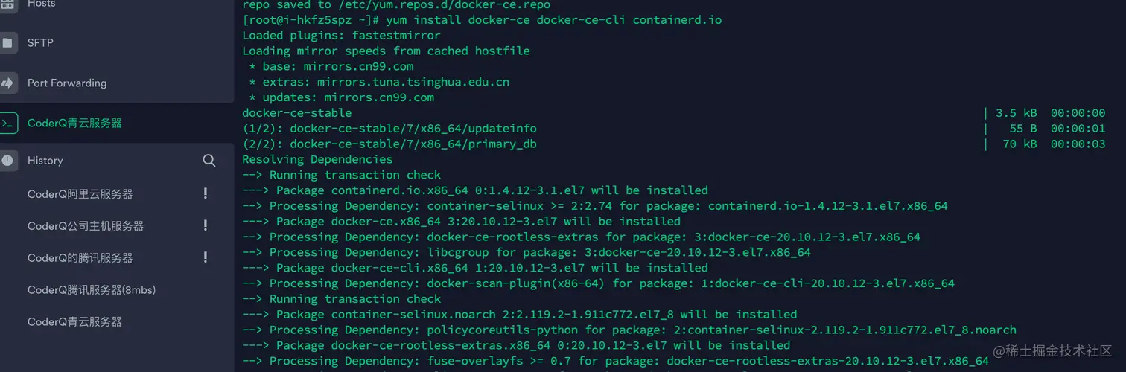Select CoderQ的腾讯服务器 history entry
Viewport: 1126px width, 372px height.
click(x=80, y=258)
